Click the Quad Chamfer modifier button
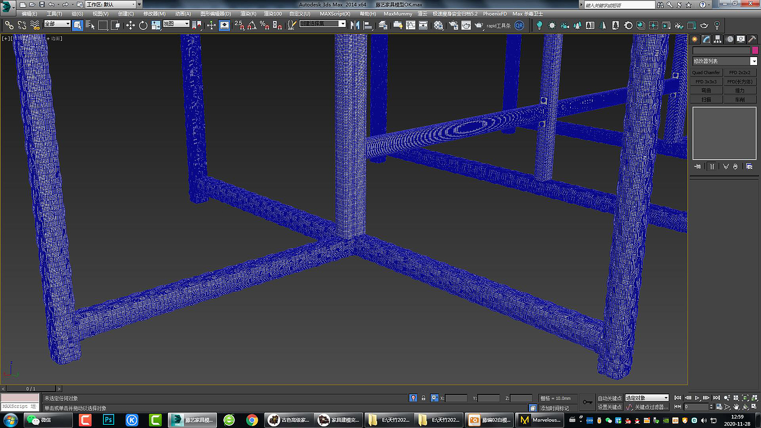The width and height of the screenshot is (761, 428). (x=707, y=72)
